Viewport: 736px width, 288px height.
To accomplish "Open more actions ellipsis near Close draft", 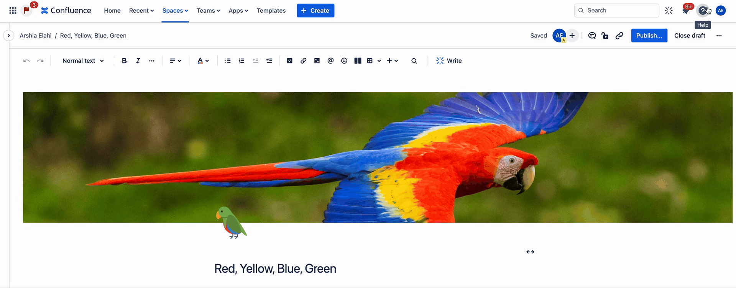I will pos(719,35).
